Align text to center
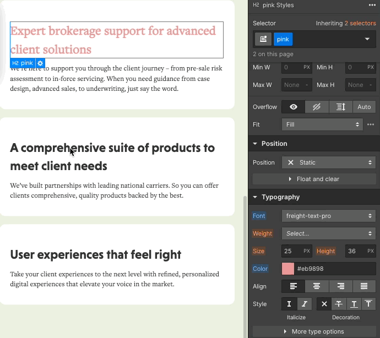 (317, 286)
